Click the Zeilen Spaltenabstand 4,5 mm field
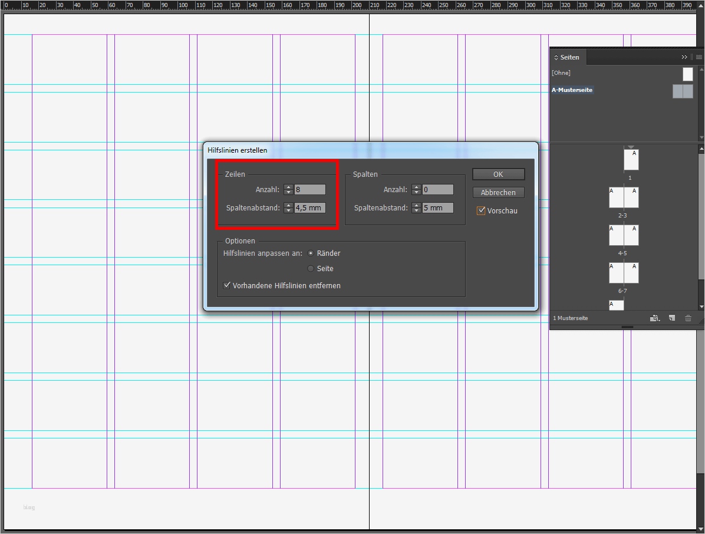The width and height of the screenshot is (705, 534). click(309, 208)
